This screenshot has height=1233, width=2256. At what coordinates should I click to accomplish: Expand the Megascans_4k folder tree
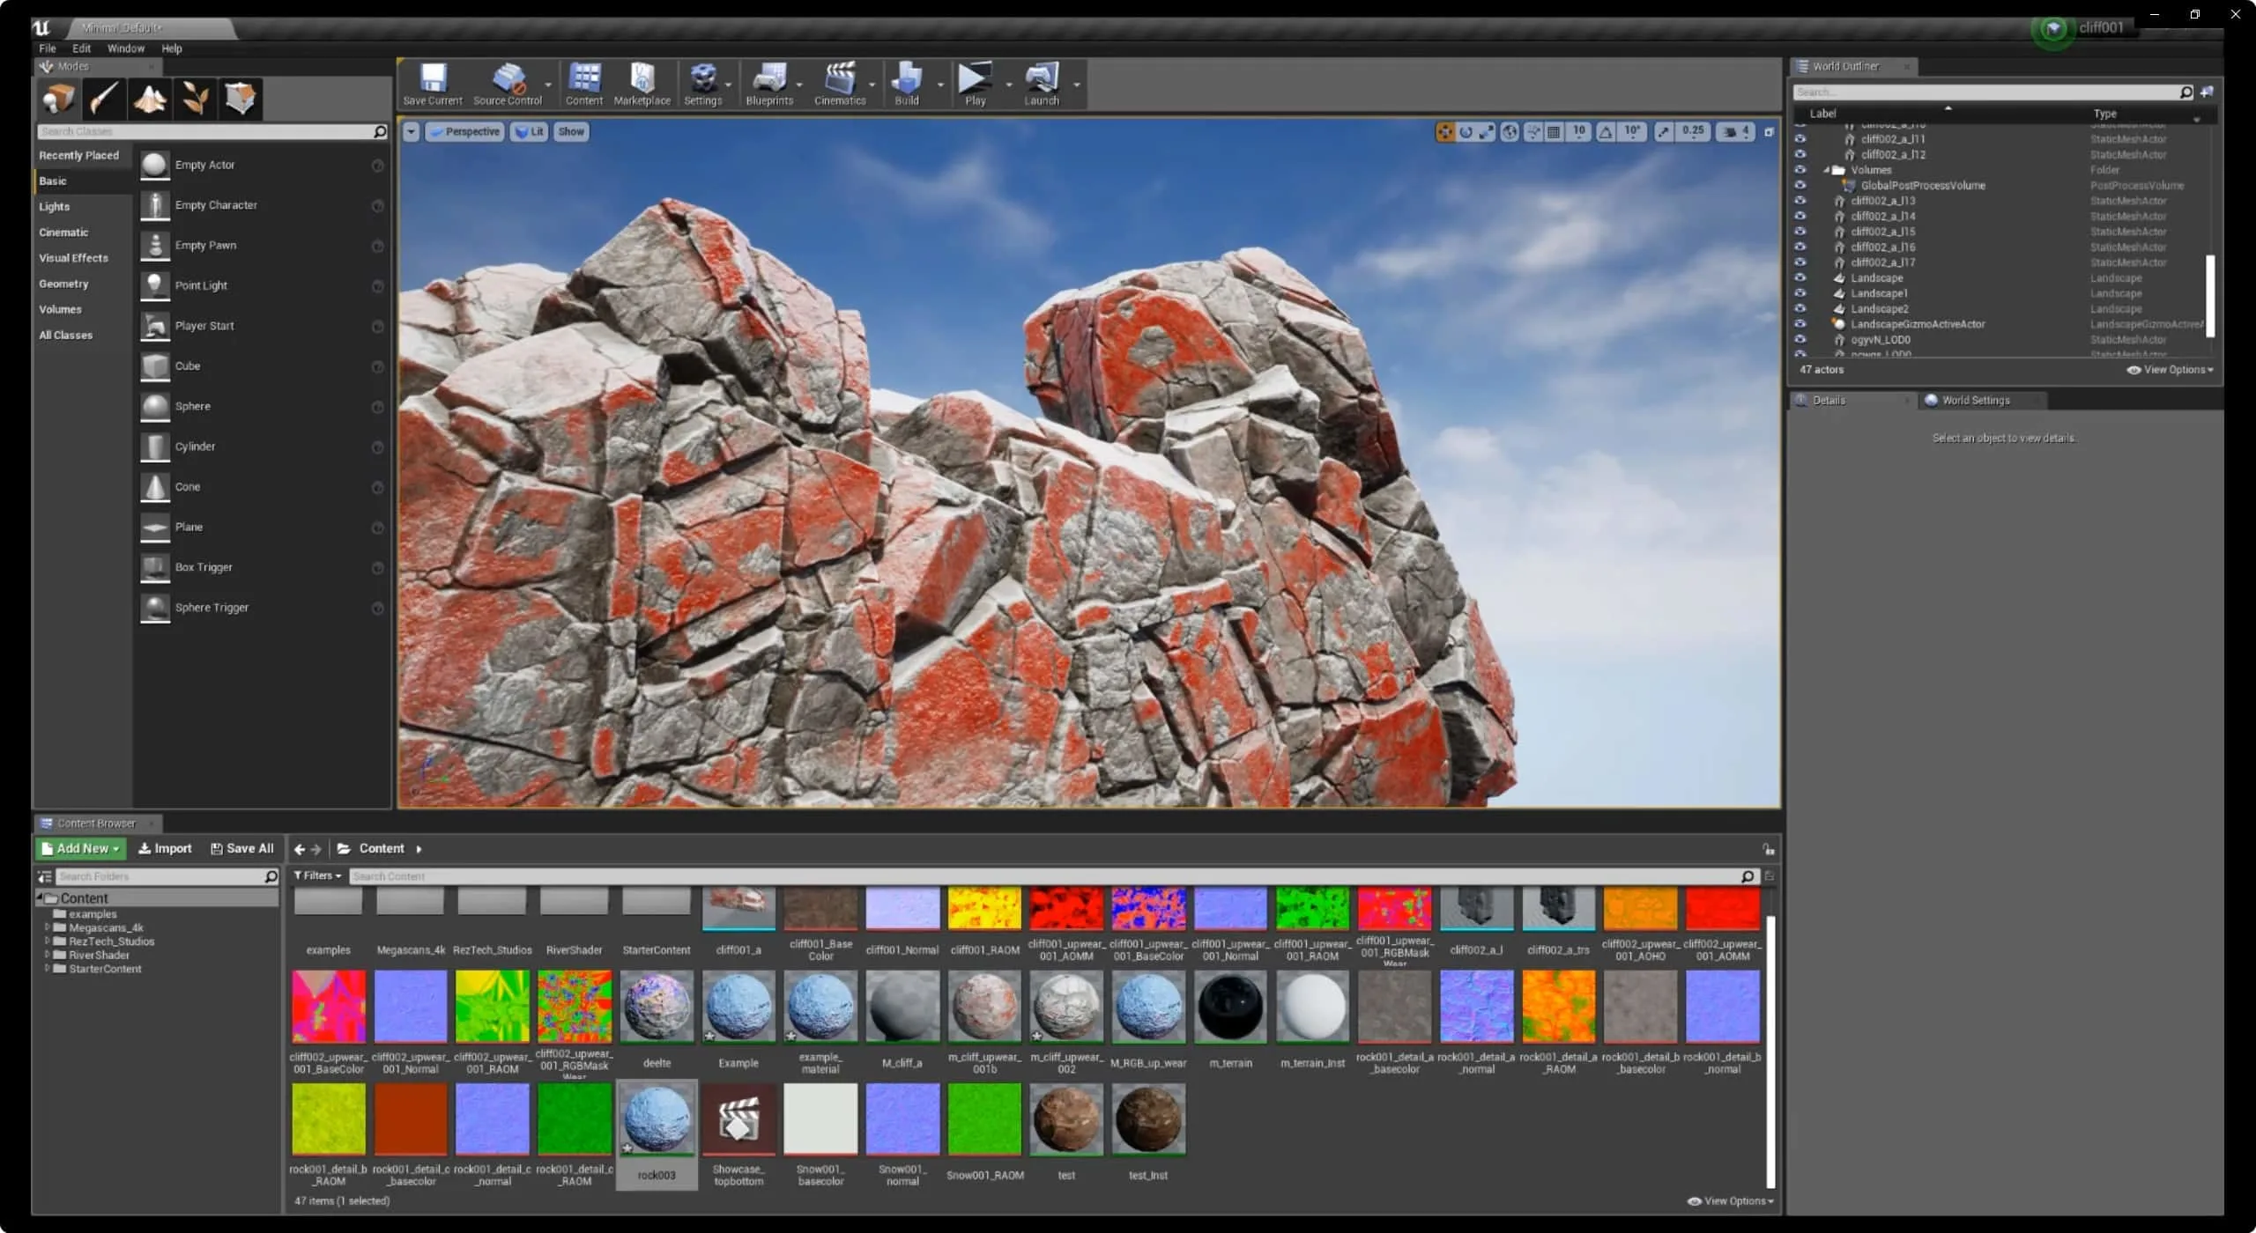47,927
